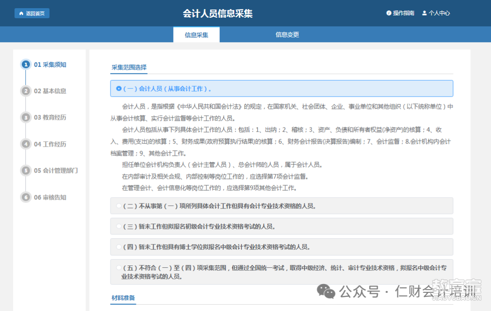
Task: Go to 02 基本信息 step label
Action: coord(50,91)
